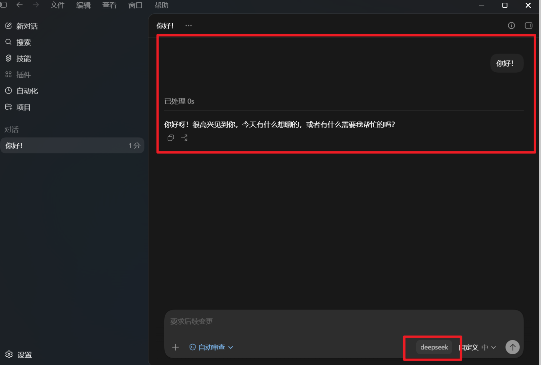
Task: Open the 窗口 menu
Action: (135, 5)
